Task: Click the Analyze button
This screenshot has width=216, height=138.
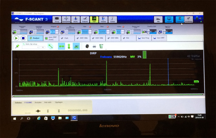Action: 35,38
